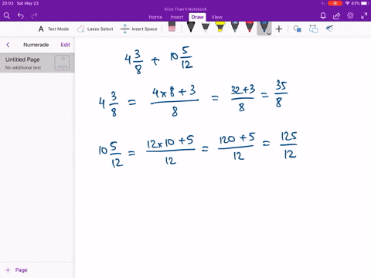Open the share notebook icon

pyautogui.click(x=336, y=16)
